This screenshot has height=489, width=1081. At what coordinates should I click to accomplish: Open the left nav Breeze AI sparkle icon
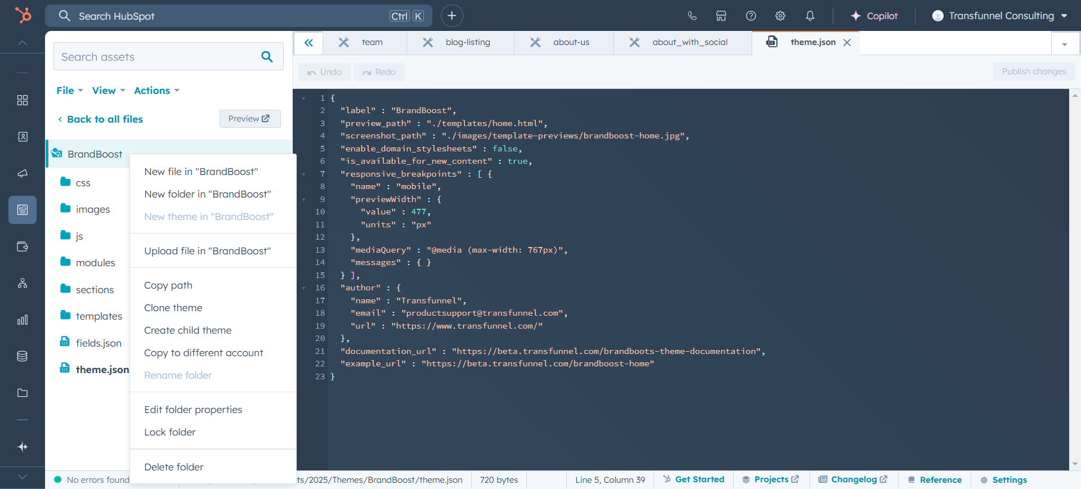click(23, 447)
